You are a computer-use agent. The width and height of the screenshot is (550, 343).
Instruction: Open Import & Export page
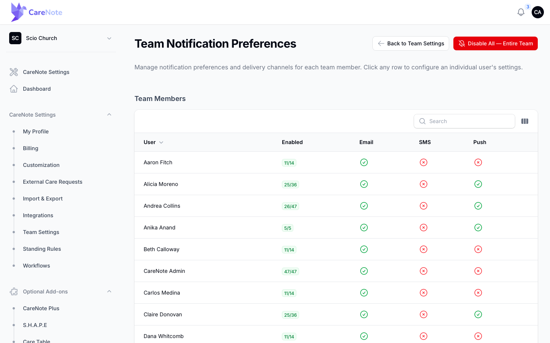43,199
